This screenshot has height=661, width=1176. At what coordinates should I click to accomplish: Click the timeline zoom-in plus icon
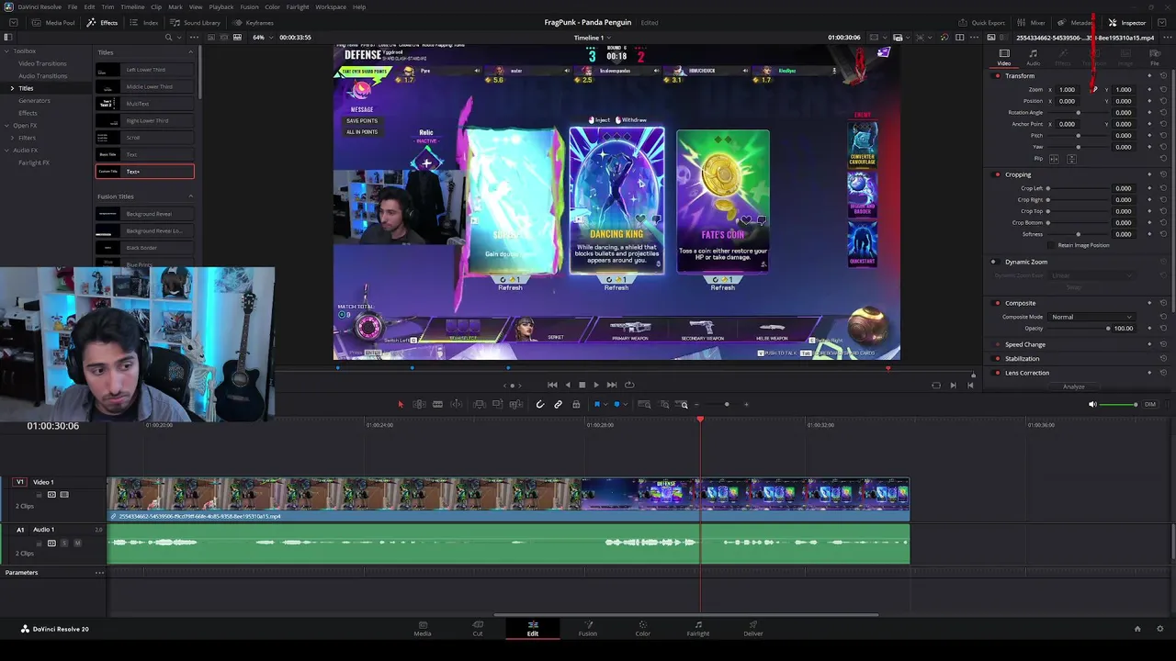coord(746,405)
